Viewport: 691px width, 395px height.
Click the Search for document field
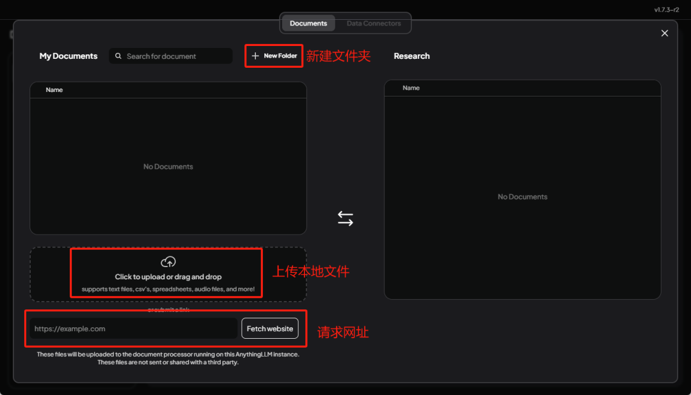tap(171, 56)
